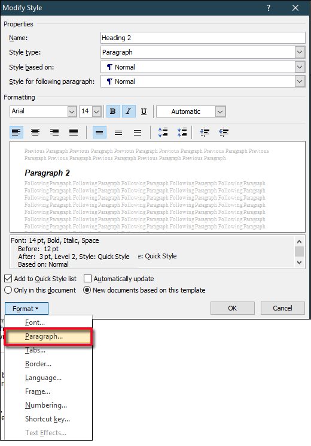Click the Cancel button

click(283, 308)
